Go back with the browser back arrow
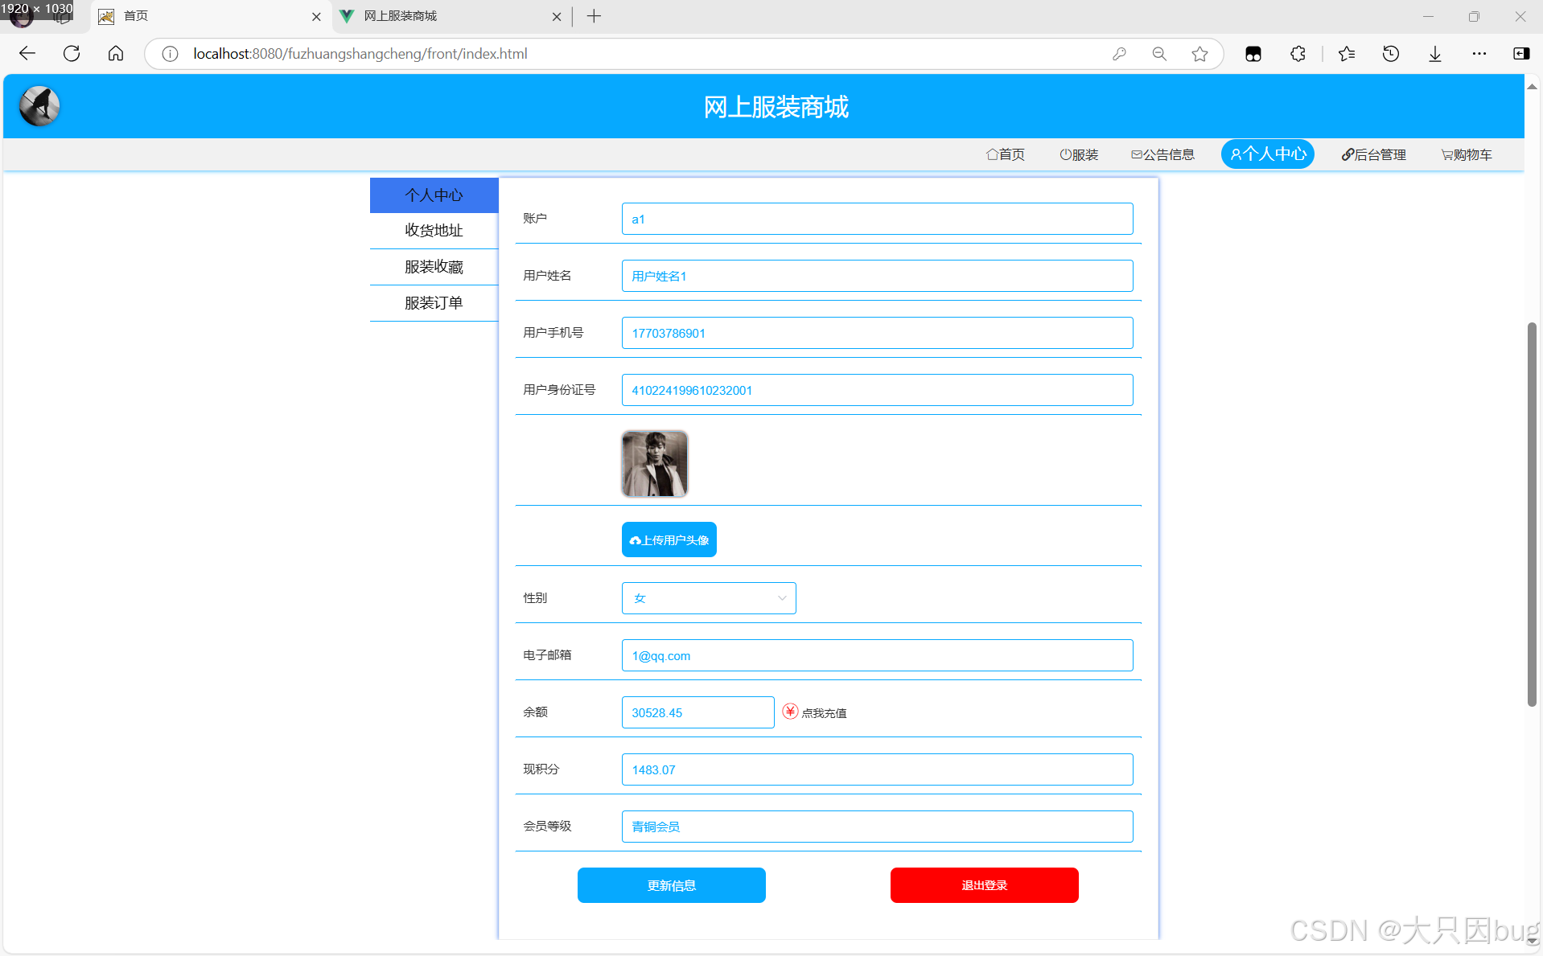The height and width of the screenshot is (956, 1543). click(x=27, y=54)
